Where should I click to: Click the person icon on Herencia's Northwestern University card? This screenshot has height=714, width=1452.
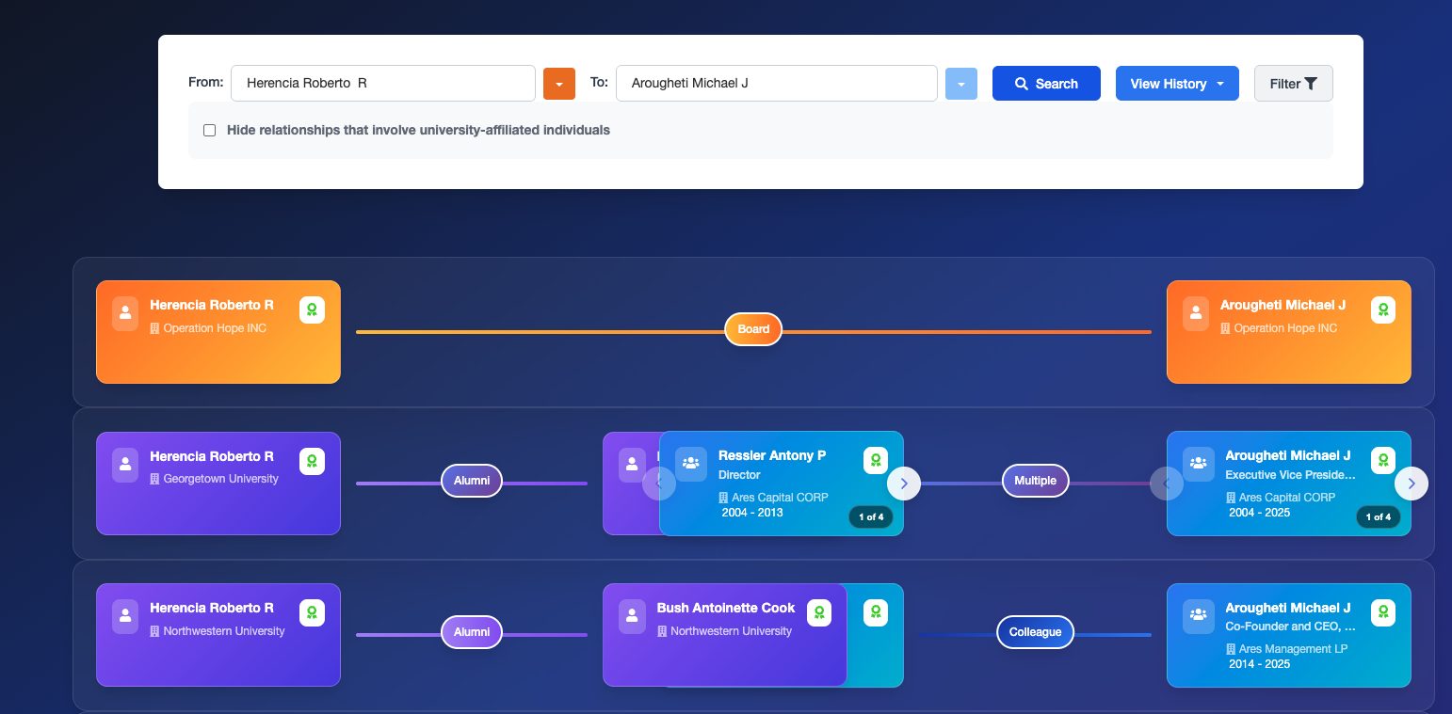click(x=125, y=617)
